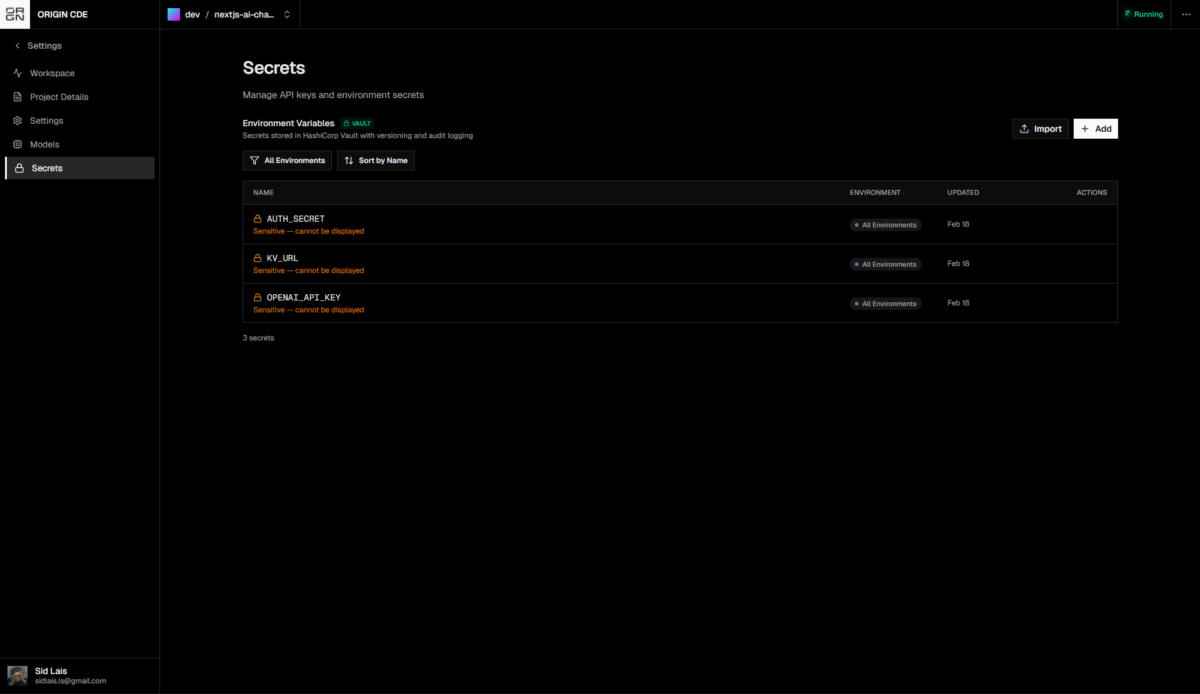Open the Workspace sidebar item
Image resolution: width=1200 pixels, height=694 pixels.
(x=52, y=73)
